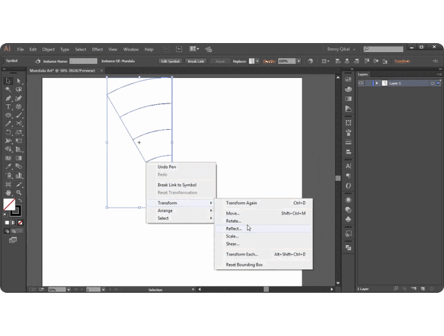Select the Rotate tool
The image size is (444, 336).
click(x=8, y=133)
